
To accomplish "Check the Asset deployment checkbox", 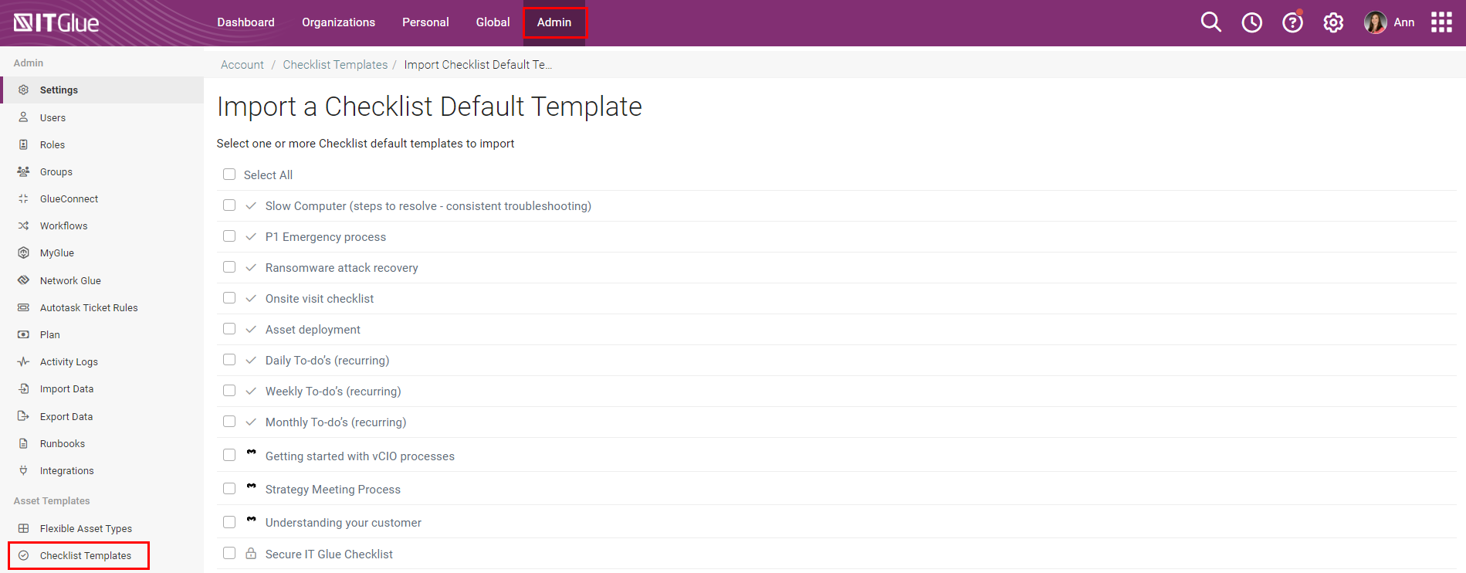I will (x=229, y=329).
